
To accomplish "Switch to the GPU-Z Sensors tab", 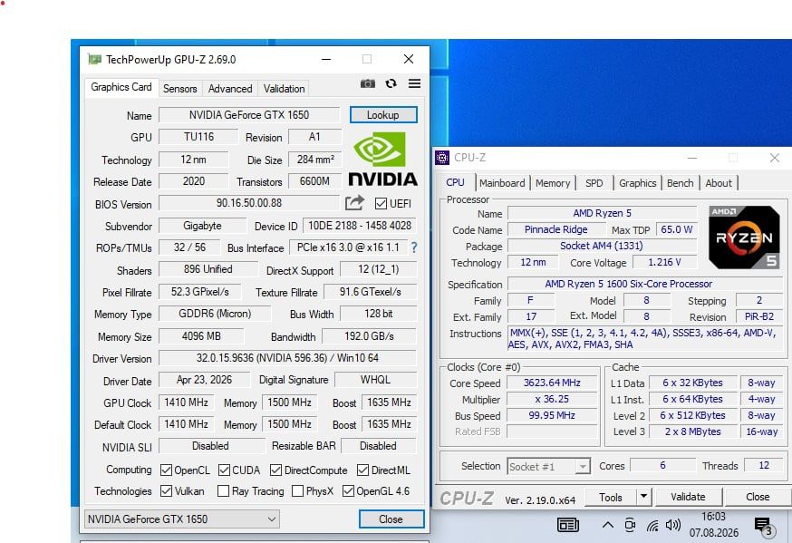I will 179,89.
